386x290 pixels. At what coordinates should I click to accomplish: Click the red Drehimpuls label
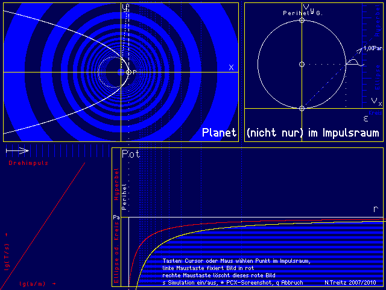28,163
